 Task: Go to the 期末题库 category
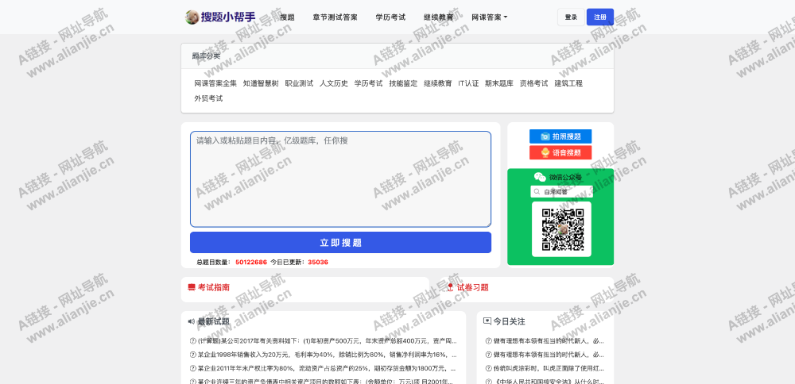[x=499, y=83]
